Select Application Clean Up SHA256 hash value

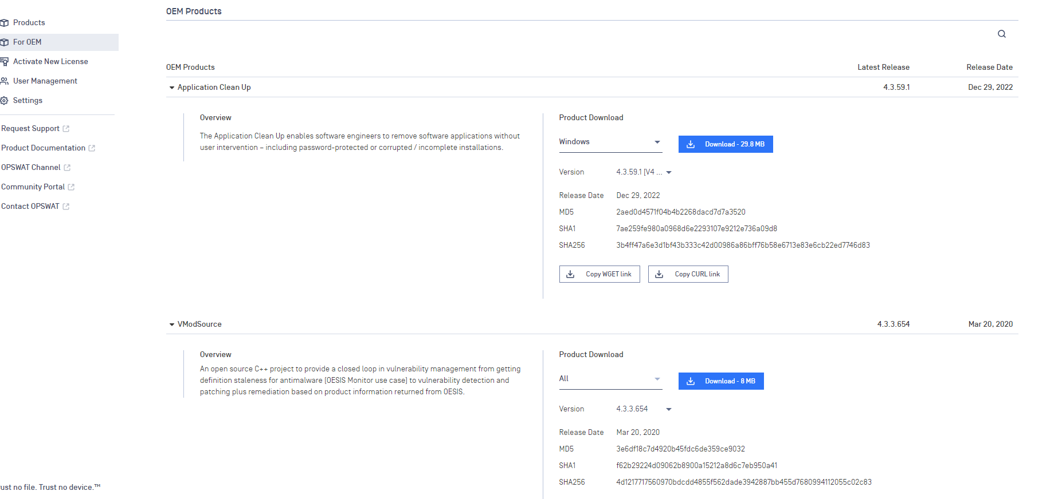(x=743, y=245)
